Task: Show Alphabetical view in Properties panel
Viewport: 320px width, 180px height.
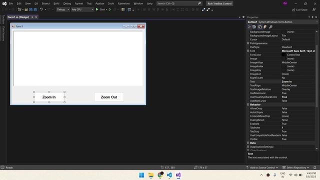Action: pos(254,26)
